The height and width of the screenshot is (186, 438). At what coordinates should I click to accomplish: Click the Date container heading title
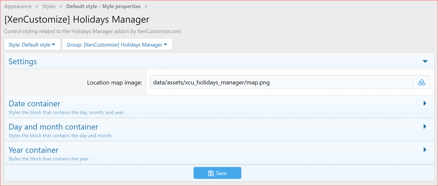click(x=34, y=104)
